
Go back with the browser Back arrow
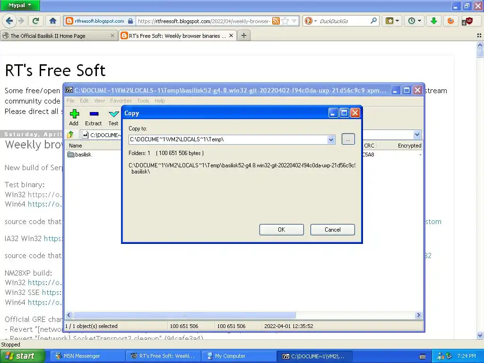9,21
